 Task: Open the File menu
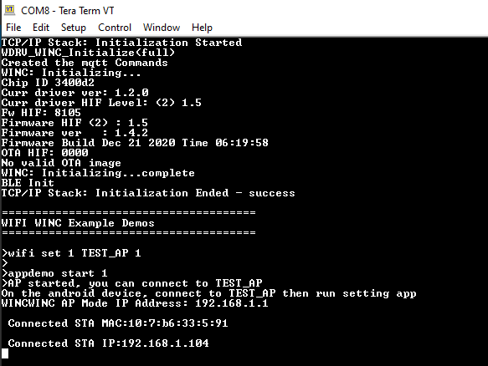coord(13,28)
